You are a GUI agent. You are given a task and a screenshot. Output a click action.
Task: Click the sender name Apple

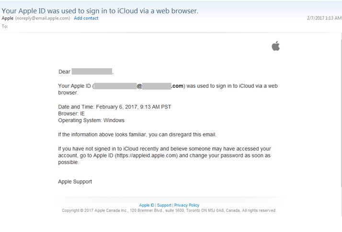tap(8, 18)
